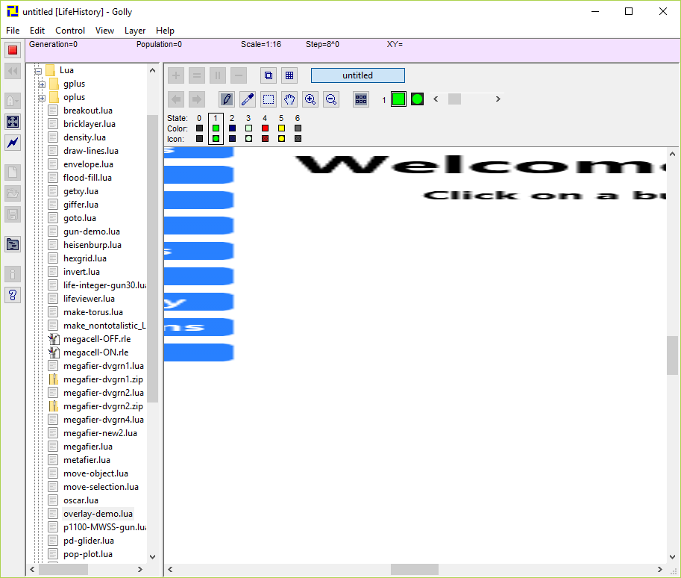Click file tree scroll-down arrow
The height and width of the screenshot is (578, 681).
pos(152,556)
